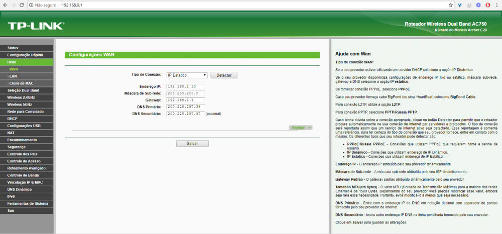The width and height of the screenshot is (502, 234).
Task: Open the red hand blocker extension
Action: point(486,5)
